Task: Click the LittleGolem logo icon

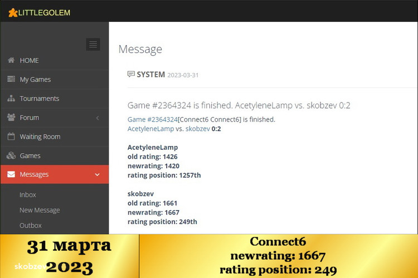Action: click(13, 12)
